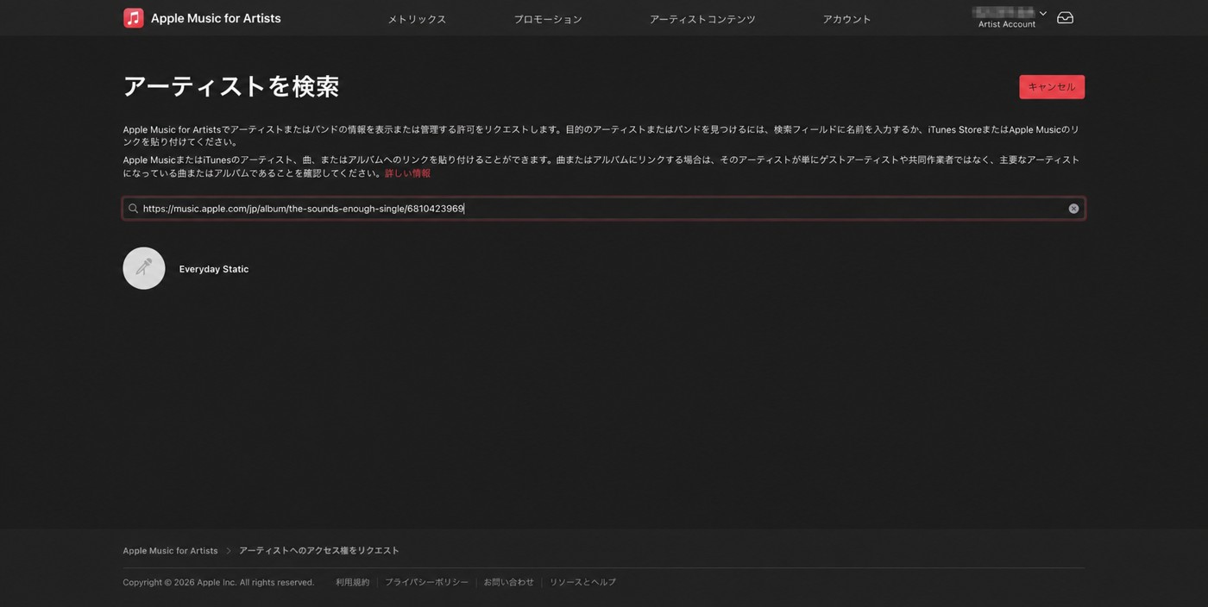Open the リソースとヘルプ footer link

(x=582, y=583)
